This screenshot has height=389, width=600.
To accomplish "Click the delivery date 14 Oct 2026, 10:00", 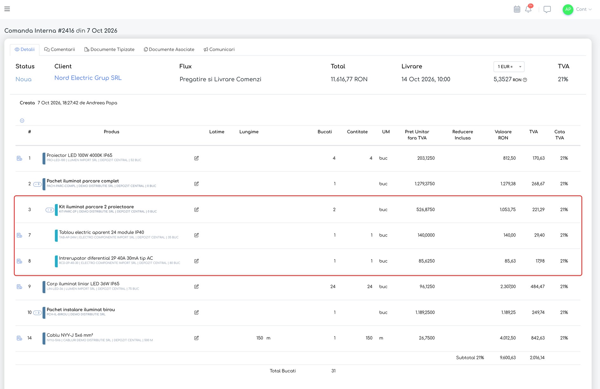I will 426,79.
